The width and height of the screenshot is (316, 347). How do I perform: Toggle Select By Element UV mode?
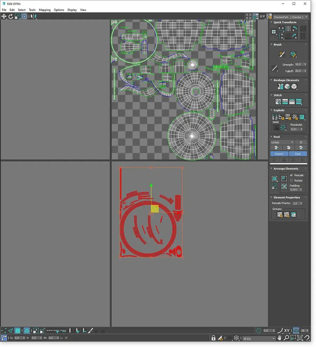click(27, 331)
